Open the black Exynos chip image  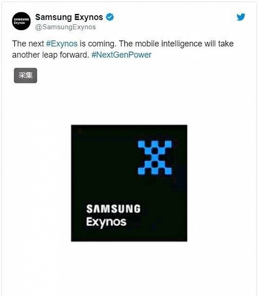point(129,183)
